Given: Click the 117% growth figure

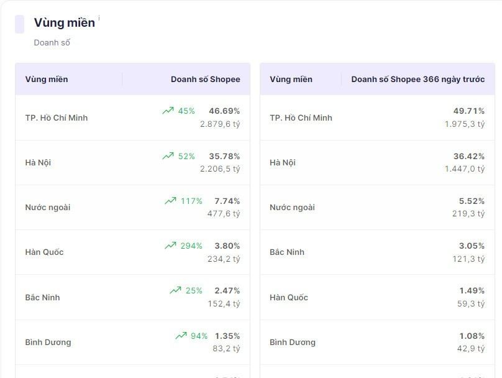Looking at the screenshot, I should (191, 201).
